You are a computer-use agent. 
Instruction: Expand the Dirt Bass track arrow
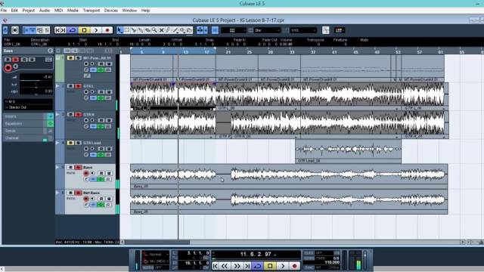[x=57, y=193]
